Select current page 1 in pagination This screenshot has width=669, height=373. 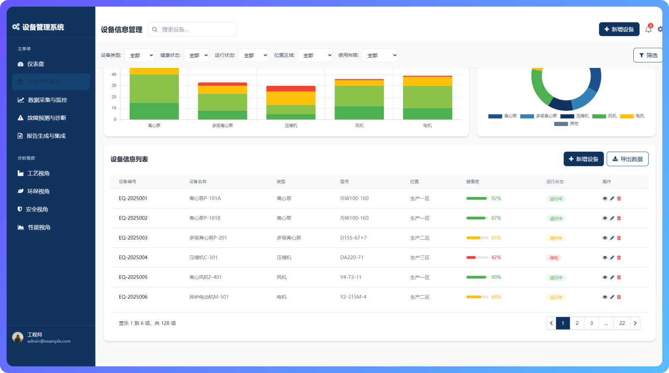563,323
